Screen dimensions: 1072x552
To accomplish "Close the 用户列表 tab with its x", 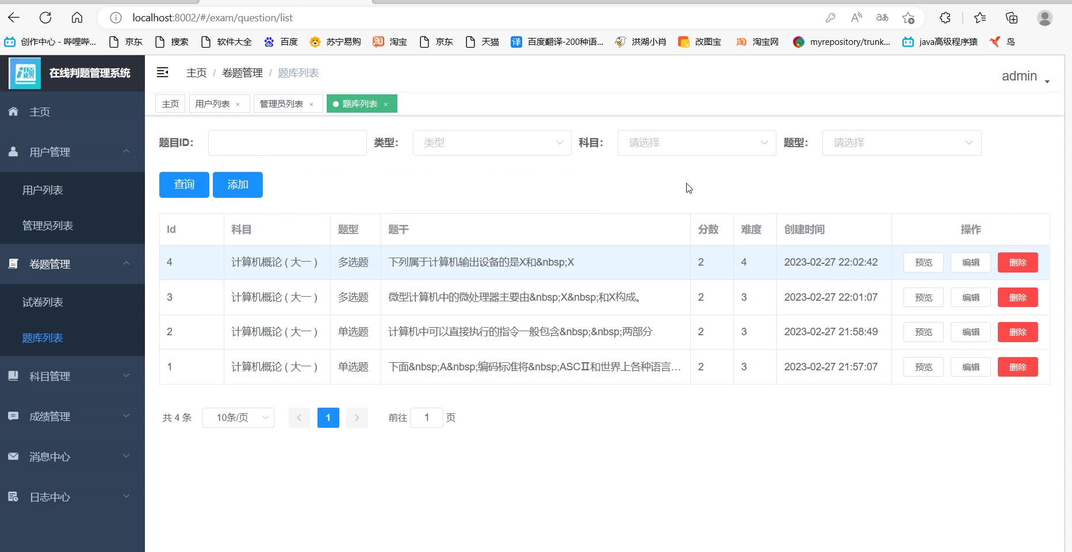I will pos(238,104).
